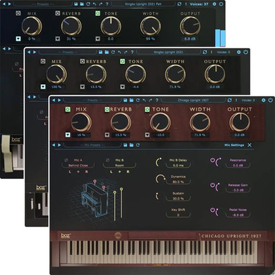Click TONE value -10.0 in Chicago Upright window
Image resolution: width=275 pixels, height=275 pixels.
pos(160,135)
